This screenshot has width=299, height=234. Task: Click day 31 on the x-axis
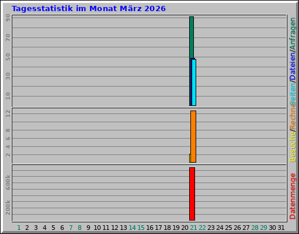(281, 228)
